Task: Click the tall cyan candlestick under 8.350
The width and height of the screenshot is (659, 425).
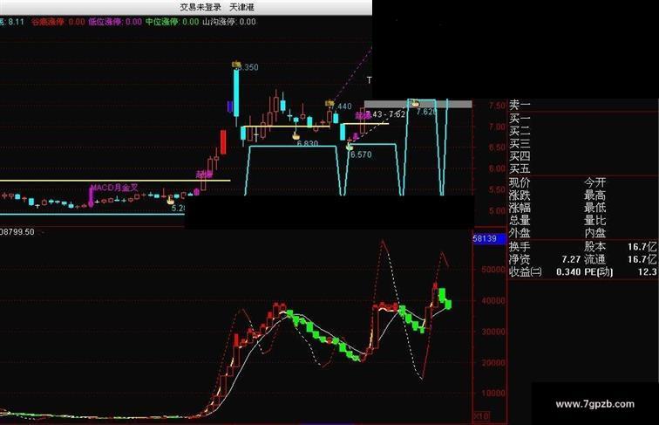Action: [x=236, y=93]
